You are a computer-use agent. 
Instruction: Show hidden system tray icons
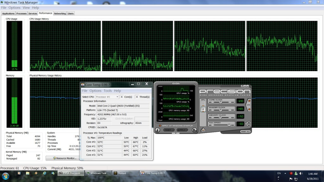point(285,173)
